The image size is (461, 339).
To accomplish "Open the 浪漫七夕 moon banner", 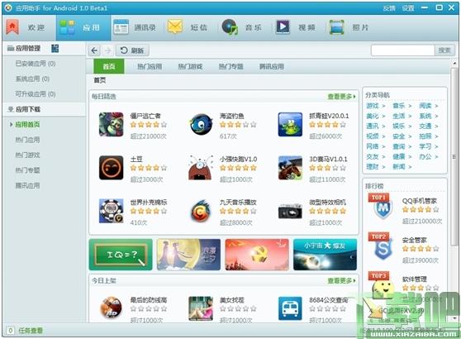I will pos(188,255).
